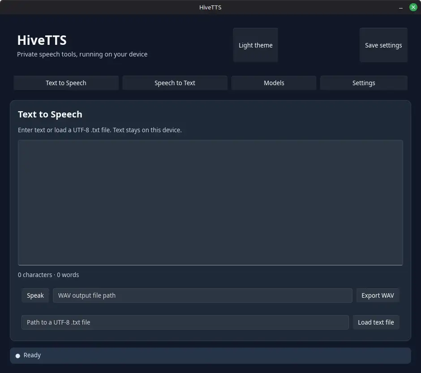Click Load text file
421x373 pixels.
[x=376, y=322]
